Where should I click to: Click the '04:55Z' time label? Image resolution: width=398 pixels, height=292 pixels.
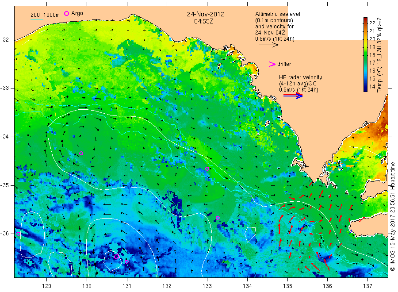click(203, 21)
